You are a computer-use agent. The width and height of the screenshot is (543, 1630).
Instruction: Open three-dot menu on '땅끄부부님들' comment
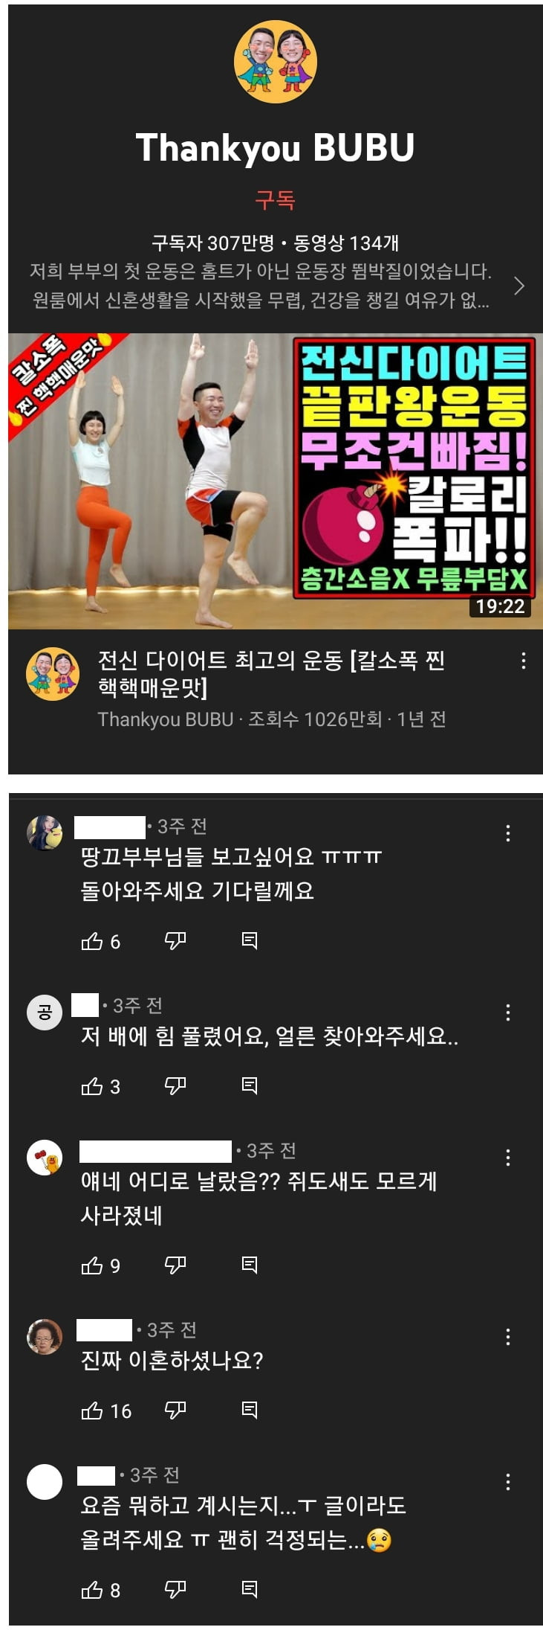click(508, 833)
